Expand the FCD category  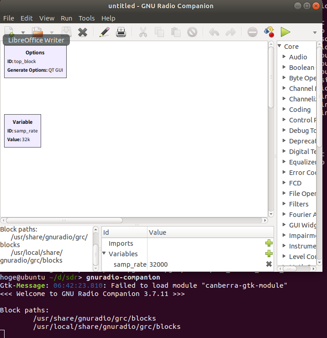[x=284, y=183]
